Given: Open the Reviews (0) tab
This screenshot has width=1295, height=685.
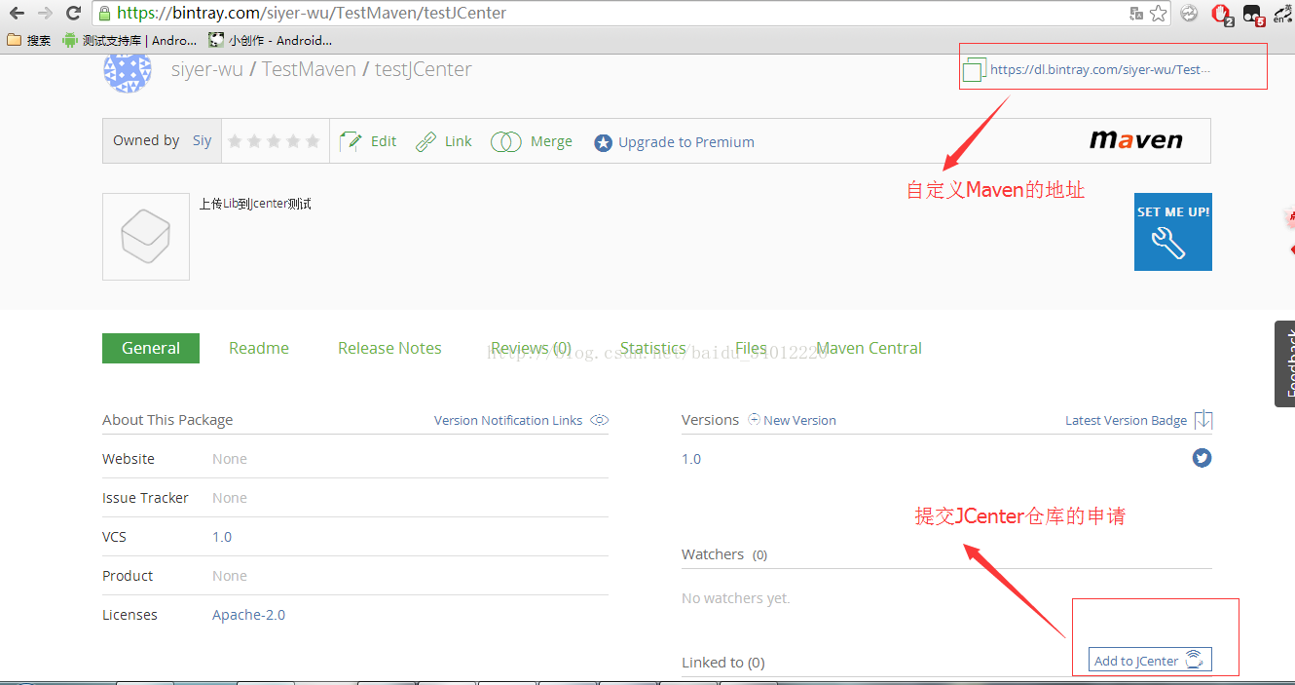Looking at the screenshot, I should tap(531, 348).
